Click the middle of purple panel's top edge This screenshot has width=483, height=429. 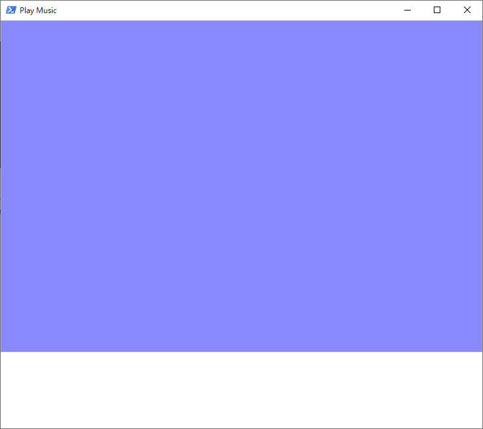241,21
